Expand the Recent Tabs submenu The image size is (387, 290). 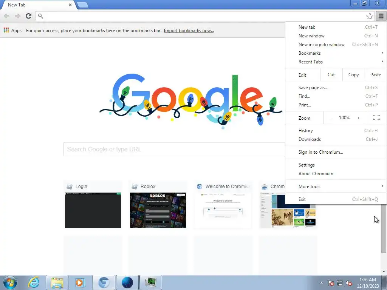click(x=336, y=62)
